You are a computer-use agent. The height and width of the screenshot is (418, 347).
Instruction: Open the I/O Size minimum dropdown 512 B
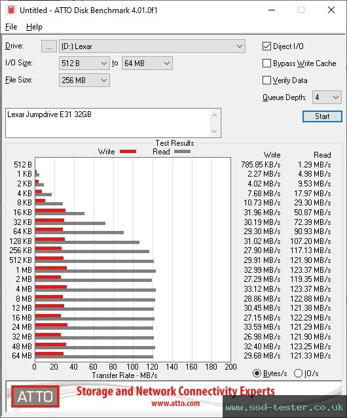point(84,63)
